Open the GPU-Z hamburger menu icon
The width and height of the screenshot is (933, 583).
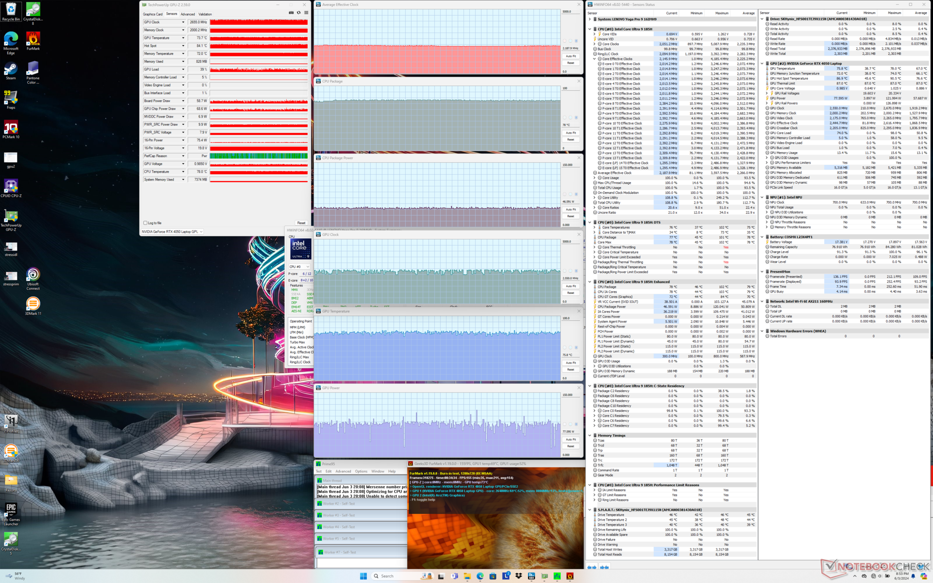(x=306, y=13)
